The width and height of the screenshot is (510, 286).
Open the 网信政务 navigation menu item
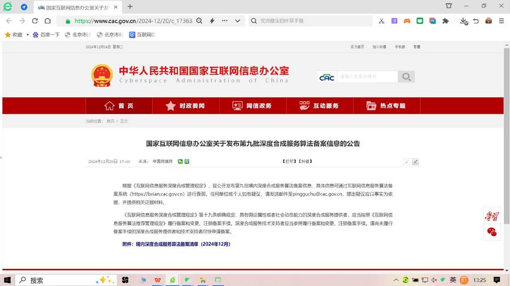tap(253, 106)
